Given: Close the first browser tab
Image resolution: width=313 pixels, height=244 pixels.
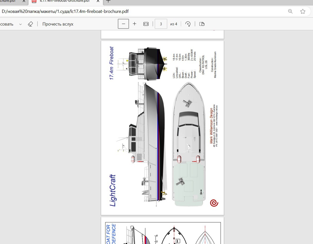Looking at the screenshot, I should pyautogui.click(x=24, y=1).
